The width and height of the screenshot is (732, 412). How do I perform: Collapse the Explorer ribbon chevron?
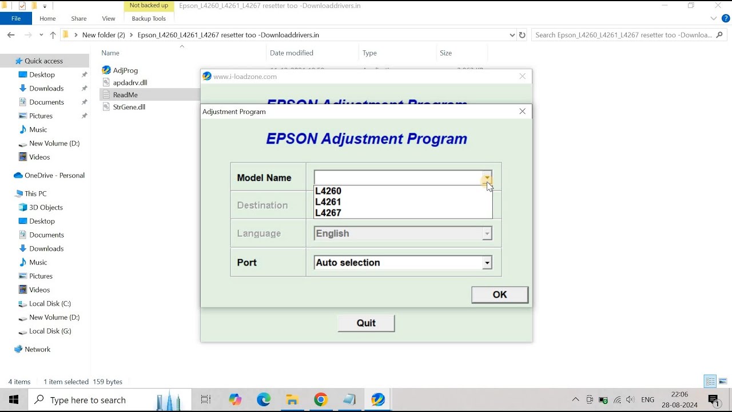point(714,18)
